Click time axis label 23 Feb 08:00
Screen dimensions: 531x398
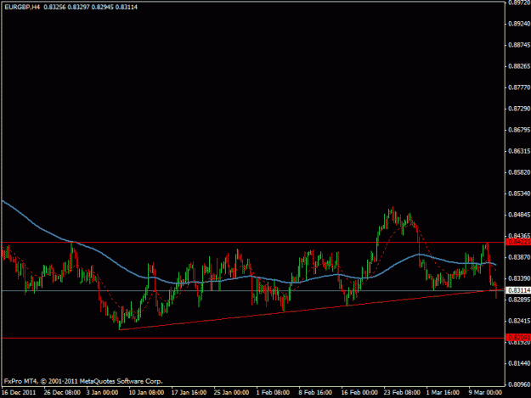point(402,393)
